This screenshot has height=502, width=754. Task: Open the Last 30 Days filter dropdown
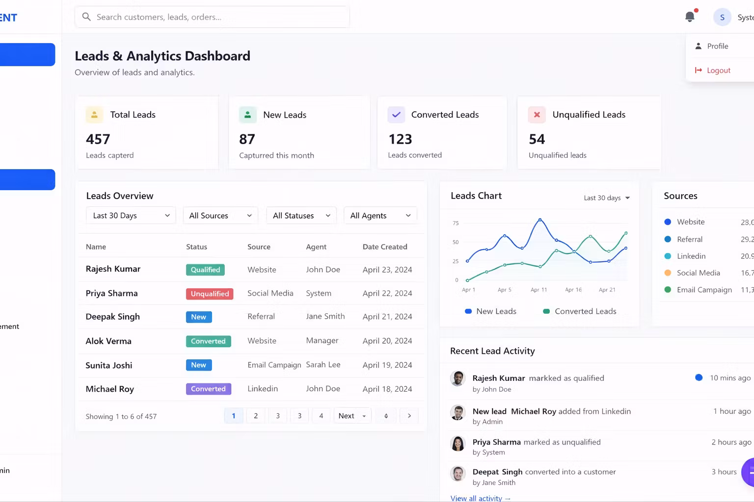[131, 216]
